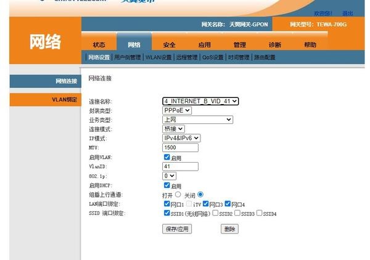Click the 退出 logout link
Viewport: 370px width, 260px height.
[x=348, y=13]
